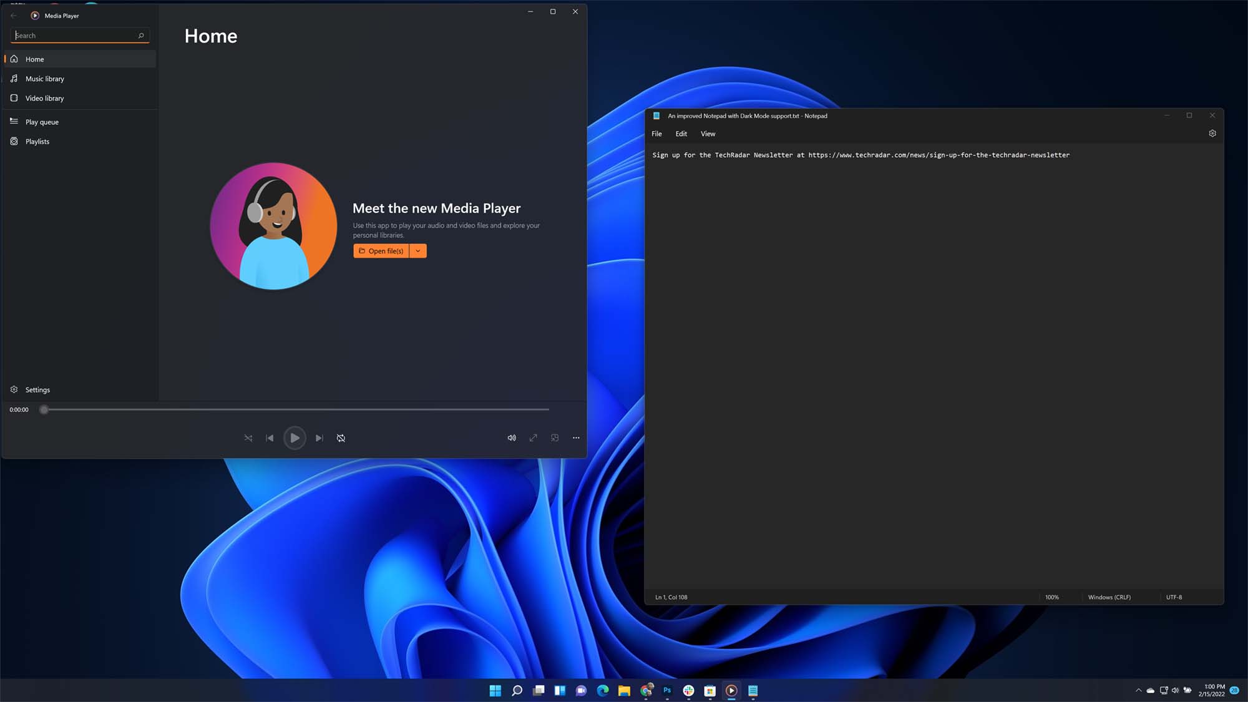Screen dimensions: 1248x702
Task: Toggle shuffle in Media Player
Action: [x=248, y=438]
